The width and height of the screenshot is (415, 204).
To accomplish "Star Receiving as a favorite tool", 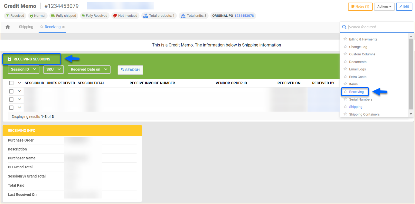I will click(x=345, y=92).
